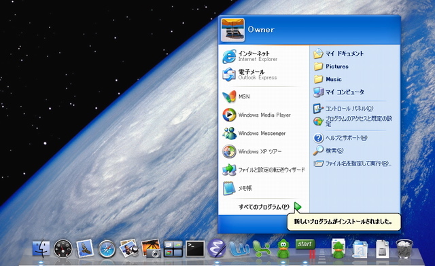
Task: Start the Windows XP ツアー
Action: (264, 151)
